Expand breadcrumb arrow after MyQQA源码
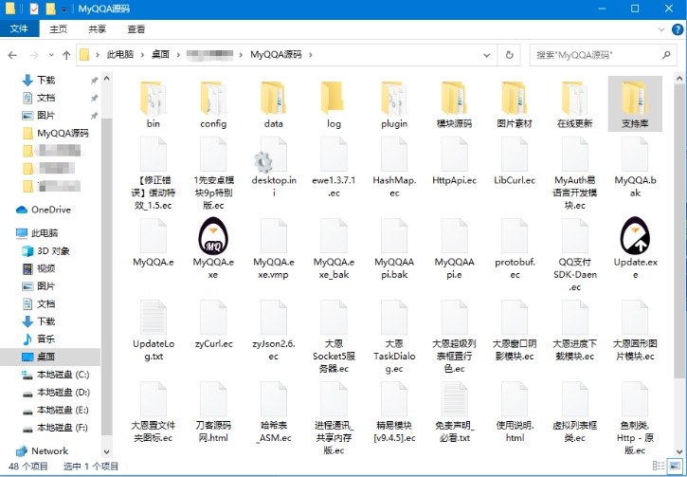This screenshot has width=687, height=477. click(311, 55)
